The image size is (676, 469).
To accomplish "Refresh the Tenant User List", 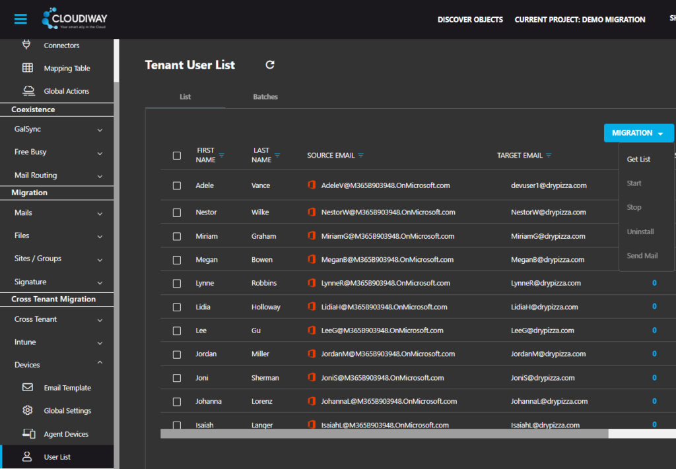I will (270, 65).
